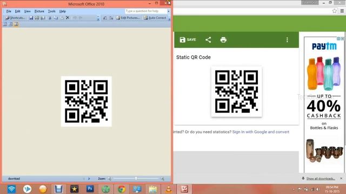346x194 pixels.
Task: Open Edit Pictures task pane
Action: pos(128,18)
